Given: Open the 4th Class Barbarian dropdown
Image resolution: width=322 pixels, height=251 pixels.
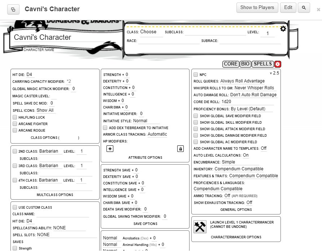Looking at the screenshot, I should [x=50, y=180].
